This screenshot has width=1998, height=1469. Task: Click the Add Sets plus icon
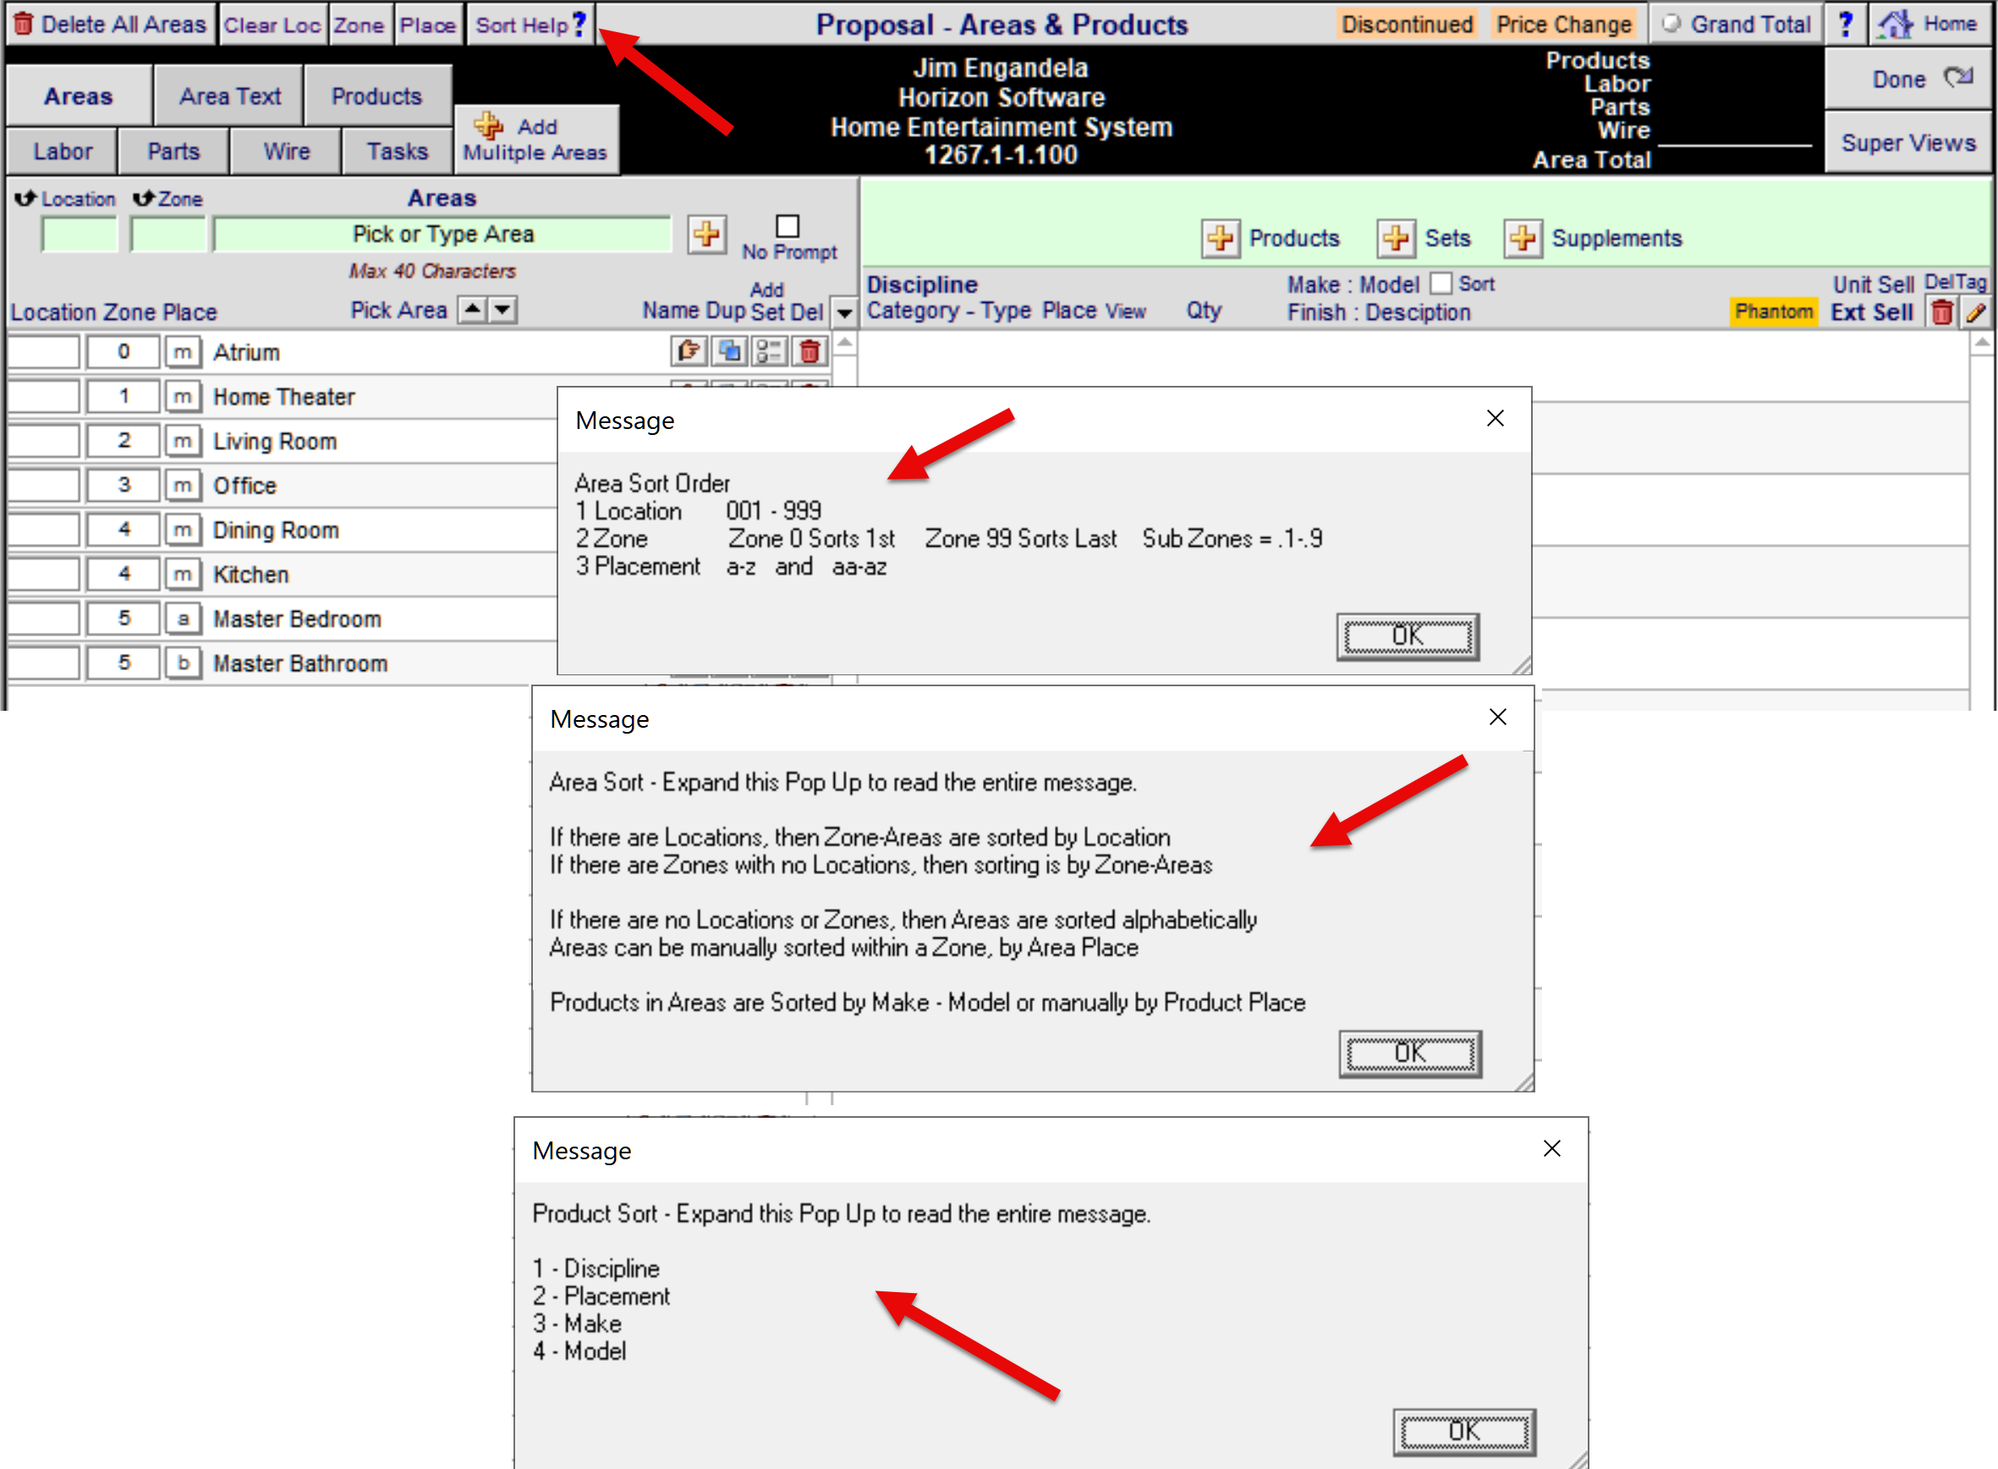(x=1396, y=239)
